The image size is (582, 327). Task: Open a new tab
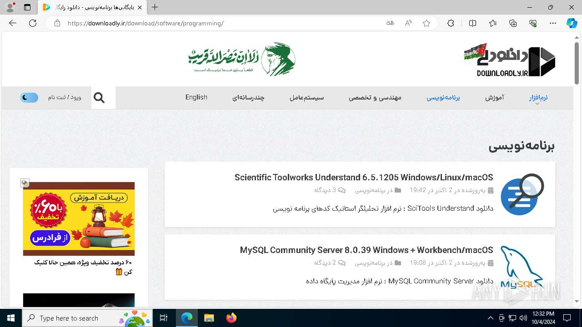click(155, 7)
